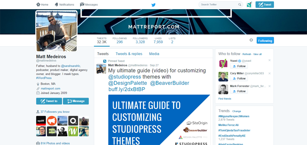Viewport: 307px width, 145px height.
Task: Open the green W follower avatar
Action: [x=73, y=131]
